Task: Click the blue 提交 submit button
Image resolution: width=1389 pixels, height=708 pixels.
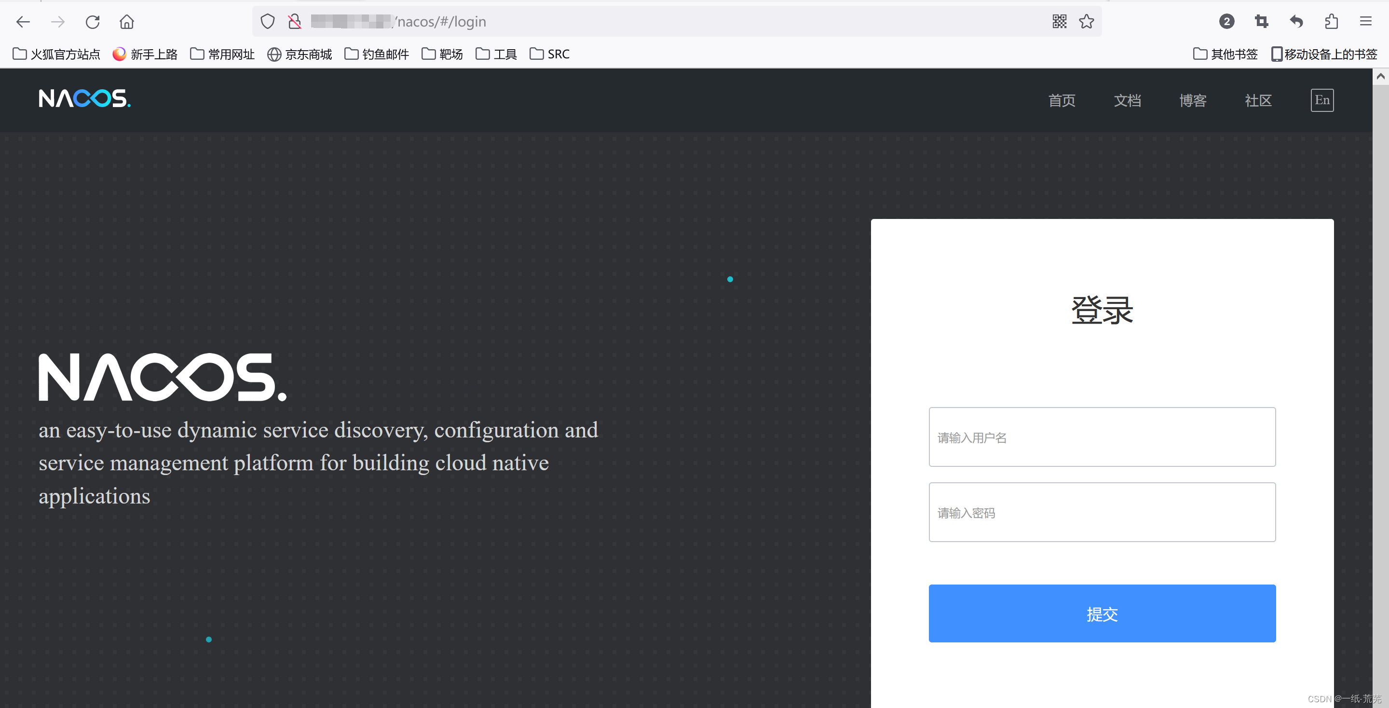Action: [x=1102, y=613]
